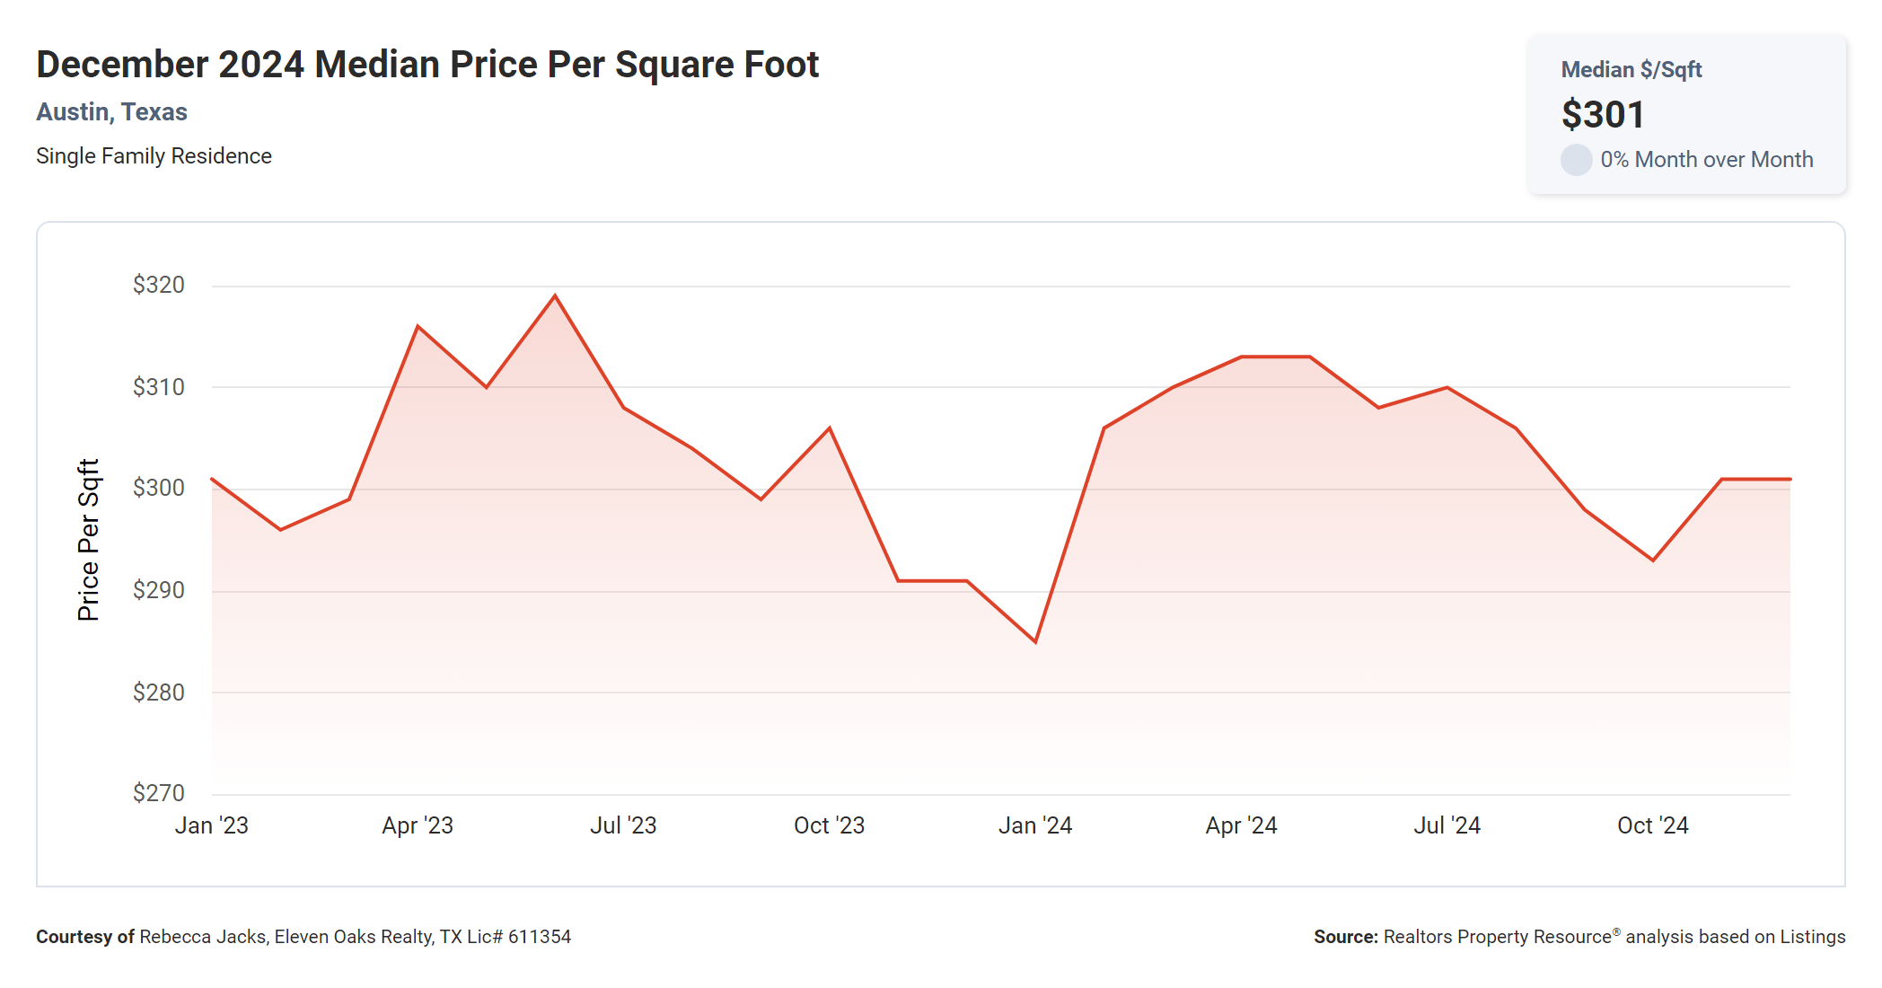
Task: Click the $301 median price value
Action: (x=1603, y=115)
